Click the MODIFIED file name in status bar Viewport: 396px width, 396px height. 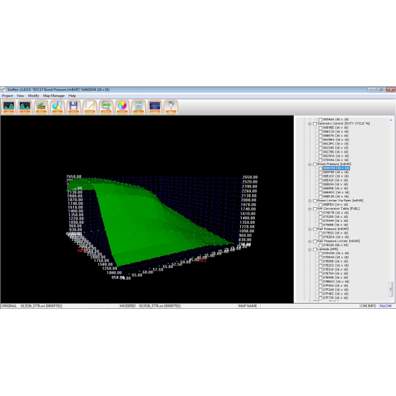click(x=160, y=306)
